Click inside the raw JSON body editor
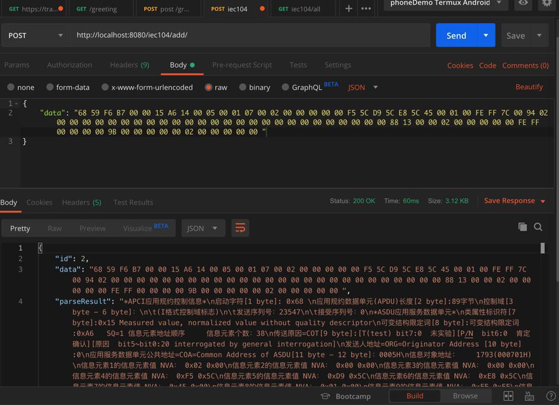The height and width of the screenshot is (405, 559). click(287, 142)
